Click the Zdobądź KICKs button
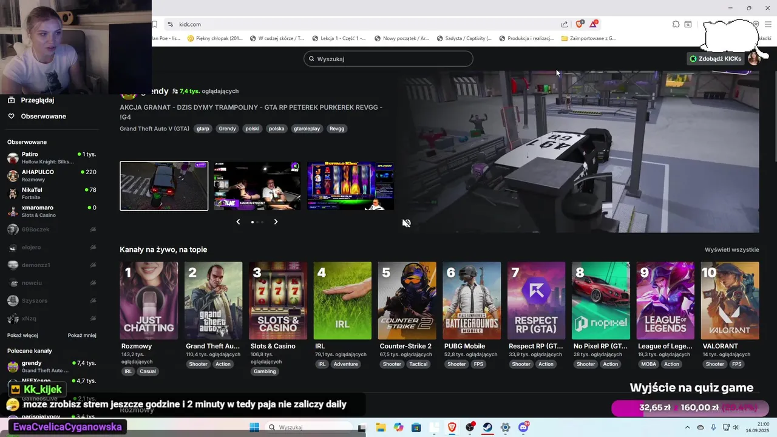Viewport: 777px width, 437px height. [716, 59]
